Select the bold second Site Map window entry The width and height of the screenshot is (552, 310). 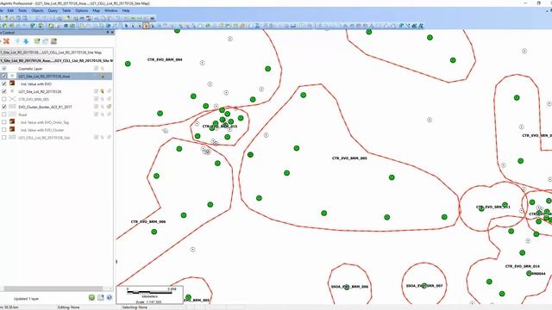56,60
